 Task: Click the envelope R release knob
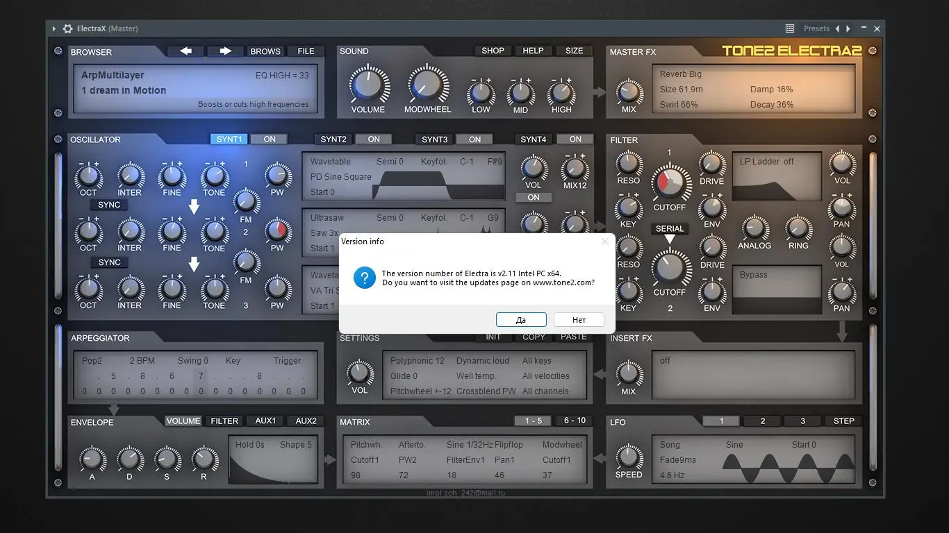[x=204, y=459]
